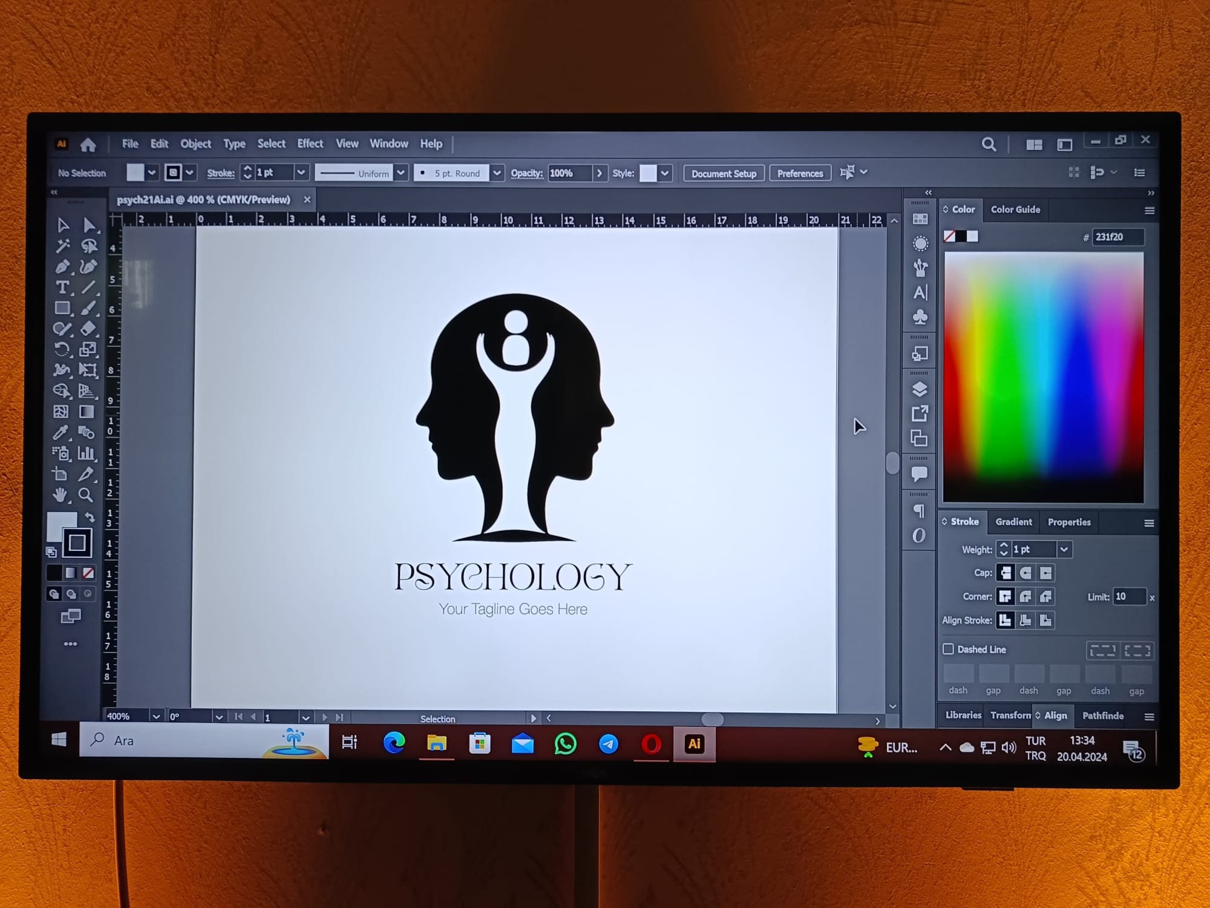Click the Document Setup button
Screen dimensions: 1210x908
pyautogui.click(x=724, y=173)
